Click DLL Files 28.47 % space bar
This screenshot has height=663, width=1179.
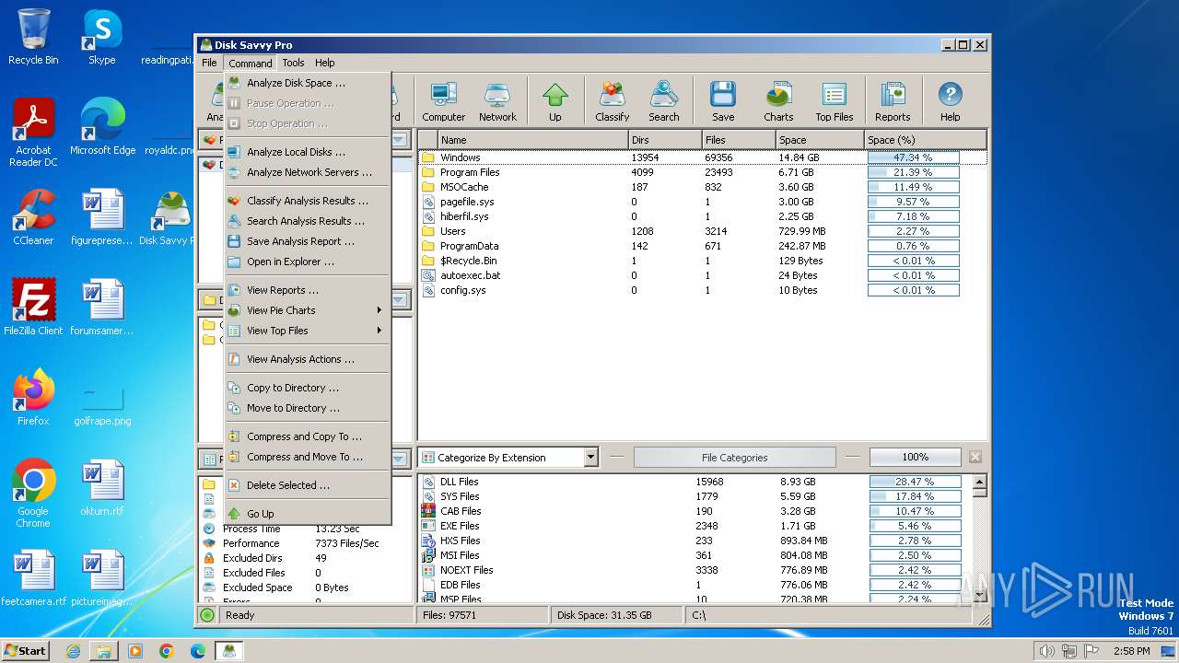click(915, 482)
